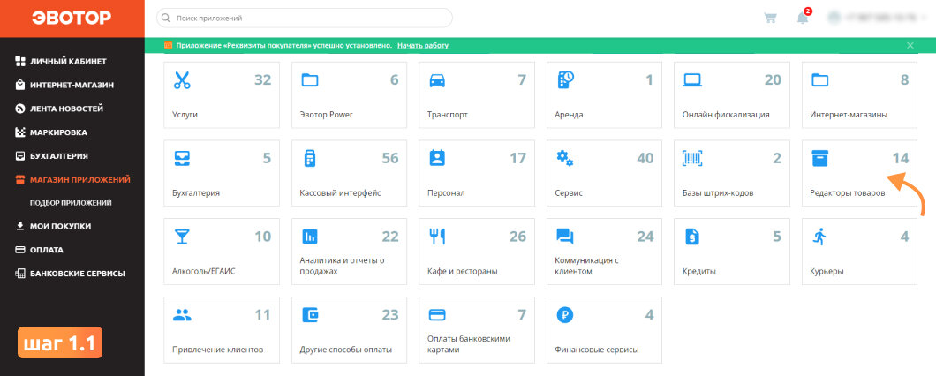Click the gears icon in Сервис tile
The width and height of the screenshot is (936, 376).
pos(565,158)
